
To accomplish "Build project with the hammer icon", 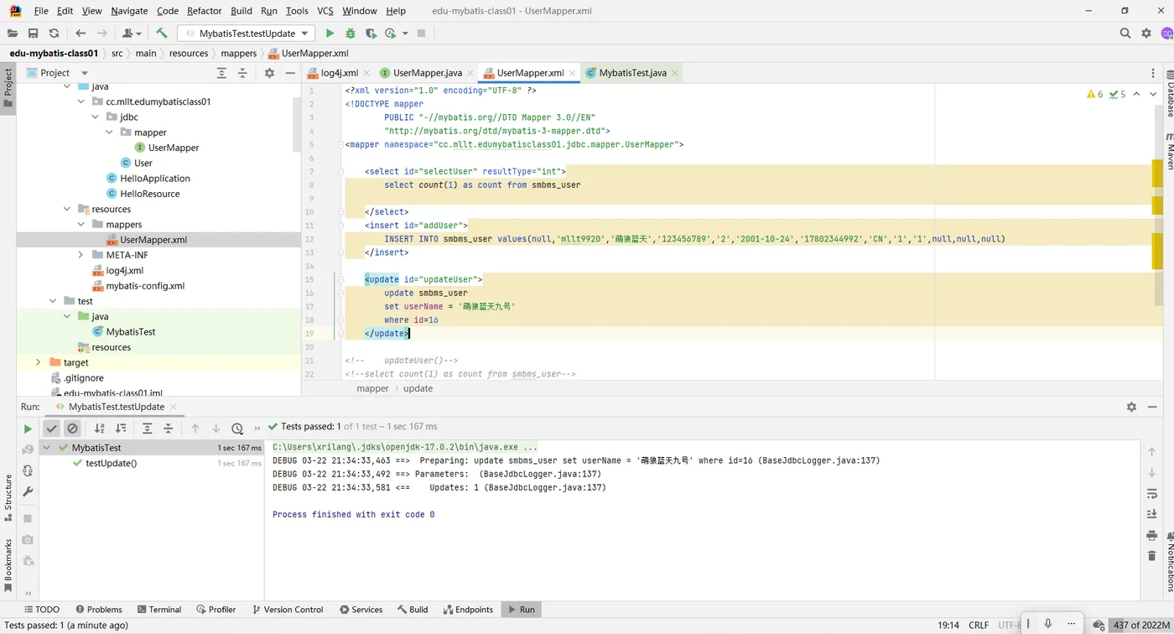I will [162, 34].
